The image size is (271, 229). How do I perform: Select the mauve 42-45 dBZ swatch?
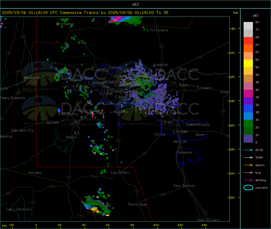coord(248,86)
